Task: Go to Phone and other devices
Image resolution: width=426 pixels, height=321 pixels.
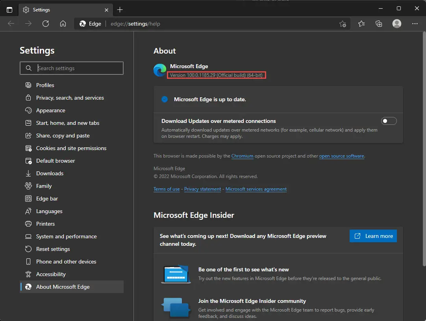Action: [72, 262]
